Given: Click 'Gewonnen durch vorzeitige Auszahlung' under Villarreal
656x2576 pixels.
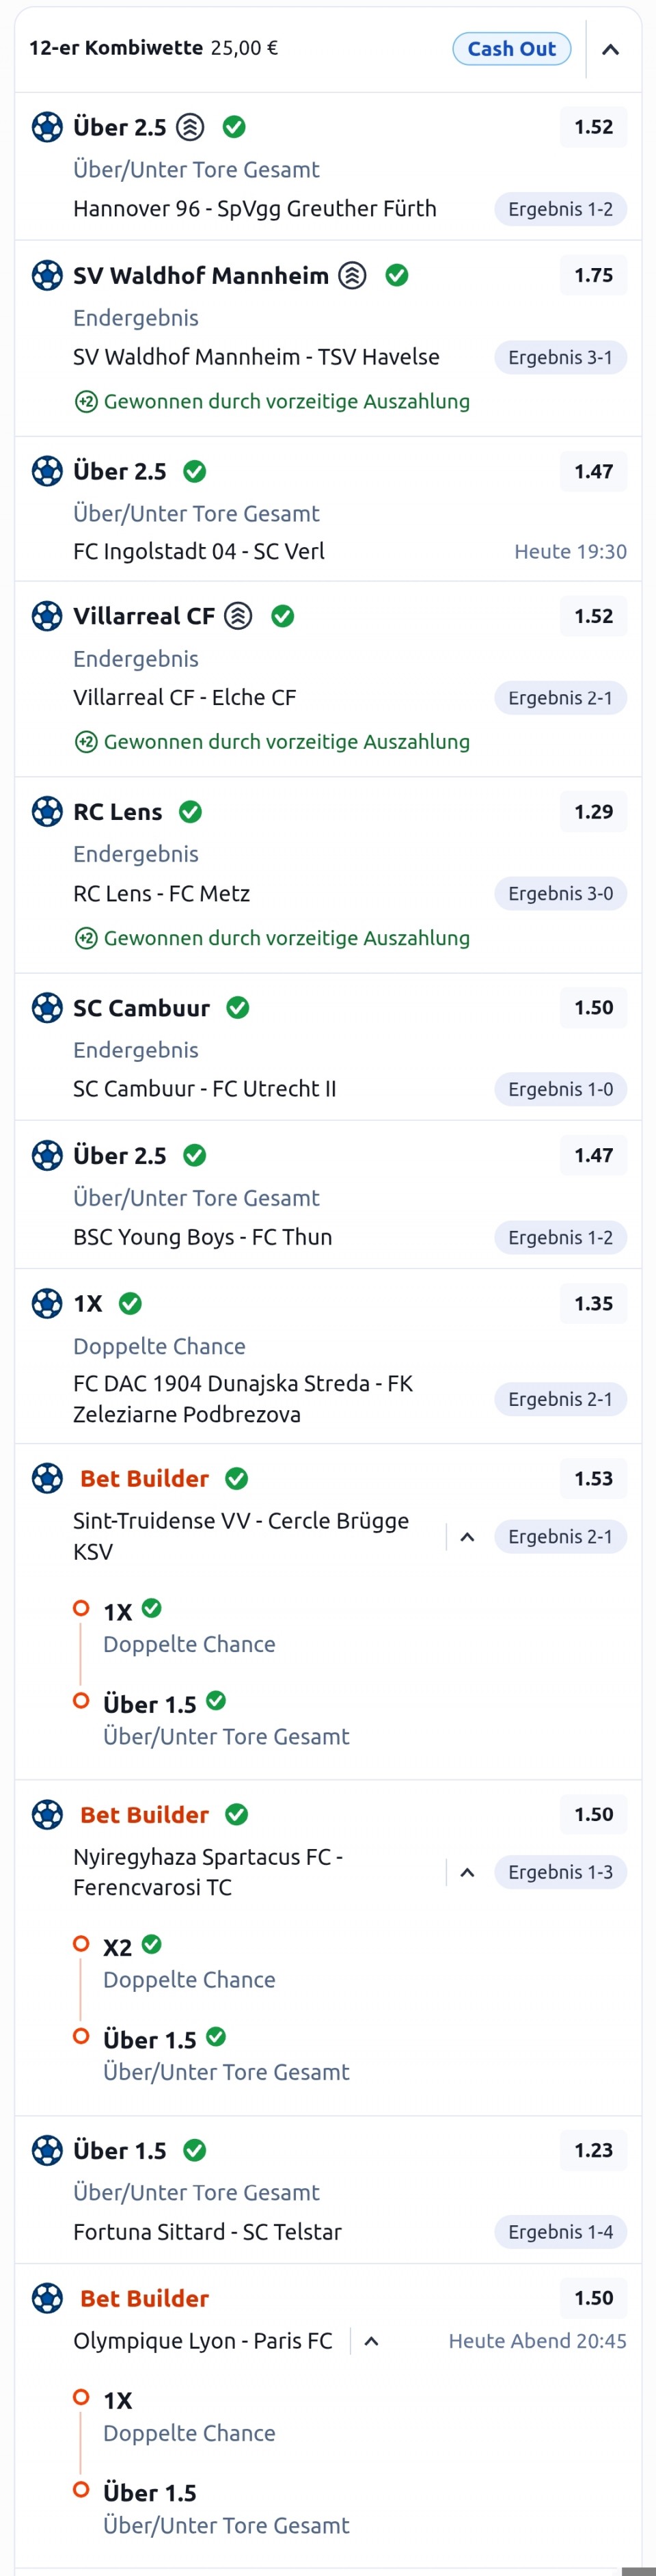Looking at the screenshot, I should (286, 742).
